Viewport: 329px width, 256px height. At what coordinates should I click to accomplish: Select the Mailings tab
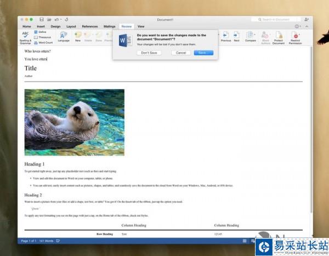[110, 26]
